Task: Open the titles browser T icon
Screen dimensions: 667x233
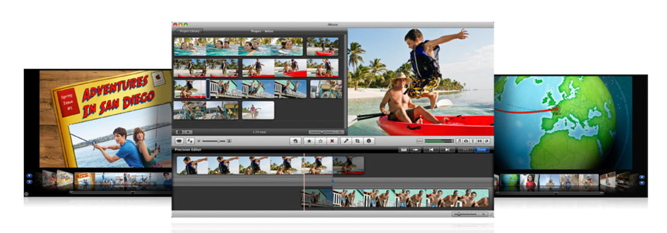Action: tap(473, 141)
